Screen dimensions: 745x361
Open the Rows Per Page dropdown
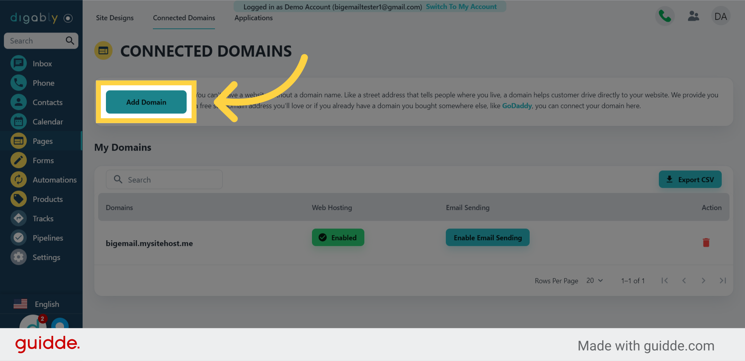[x=594, y=280]
